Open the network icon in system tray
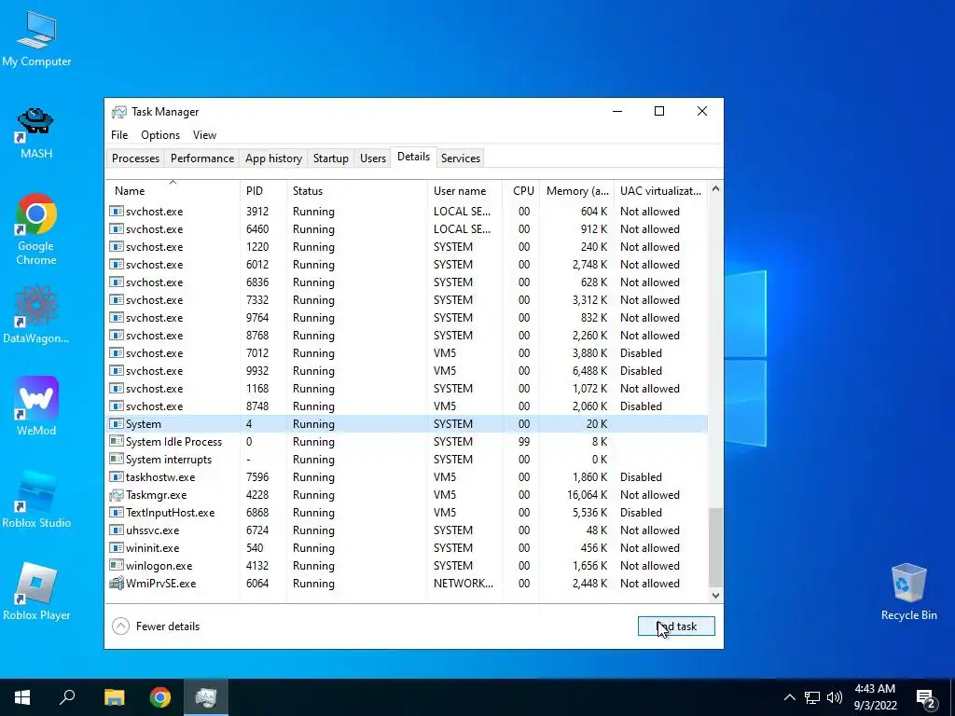955x716 pixels. (x=812, y=697)
